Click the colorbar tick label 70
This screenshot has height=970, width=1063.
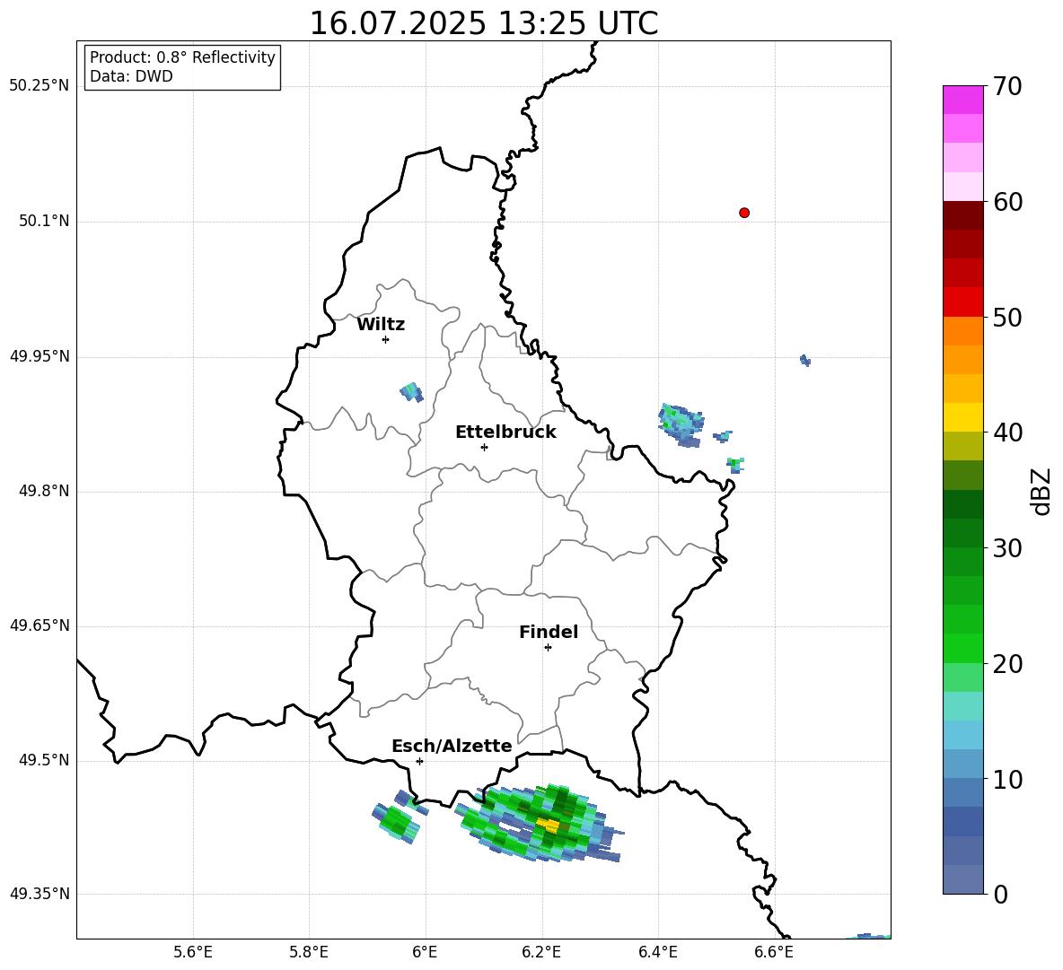[1007, 87]
